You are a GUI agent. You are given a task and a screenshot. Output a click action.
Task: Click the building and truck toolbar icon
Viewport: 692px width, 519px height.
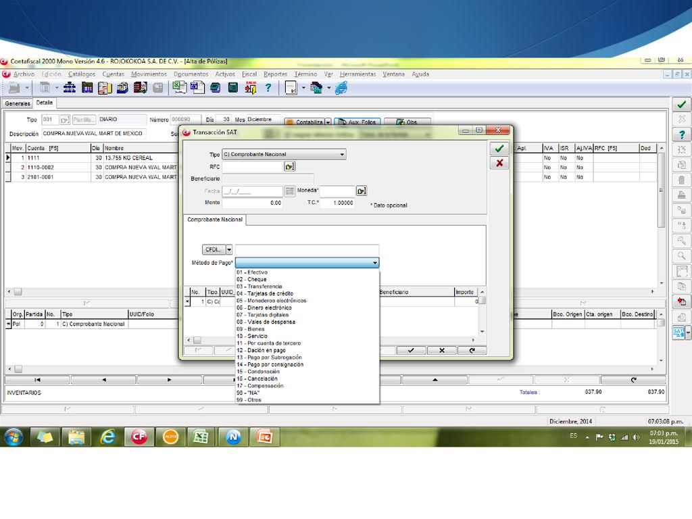coord(141,88)
